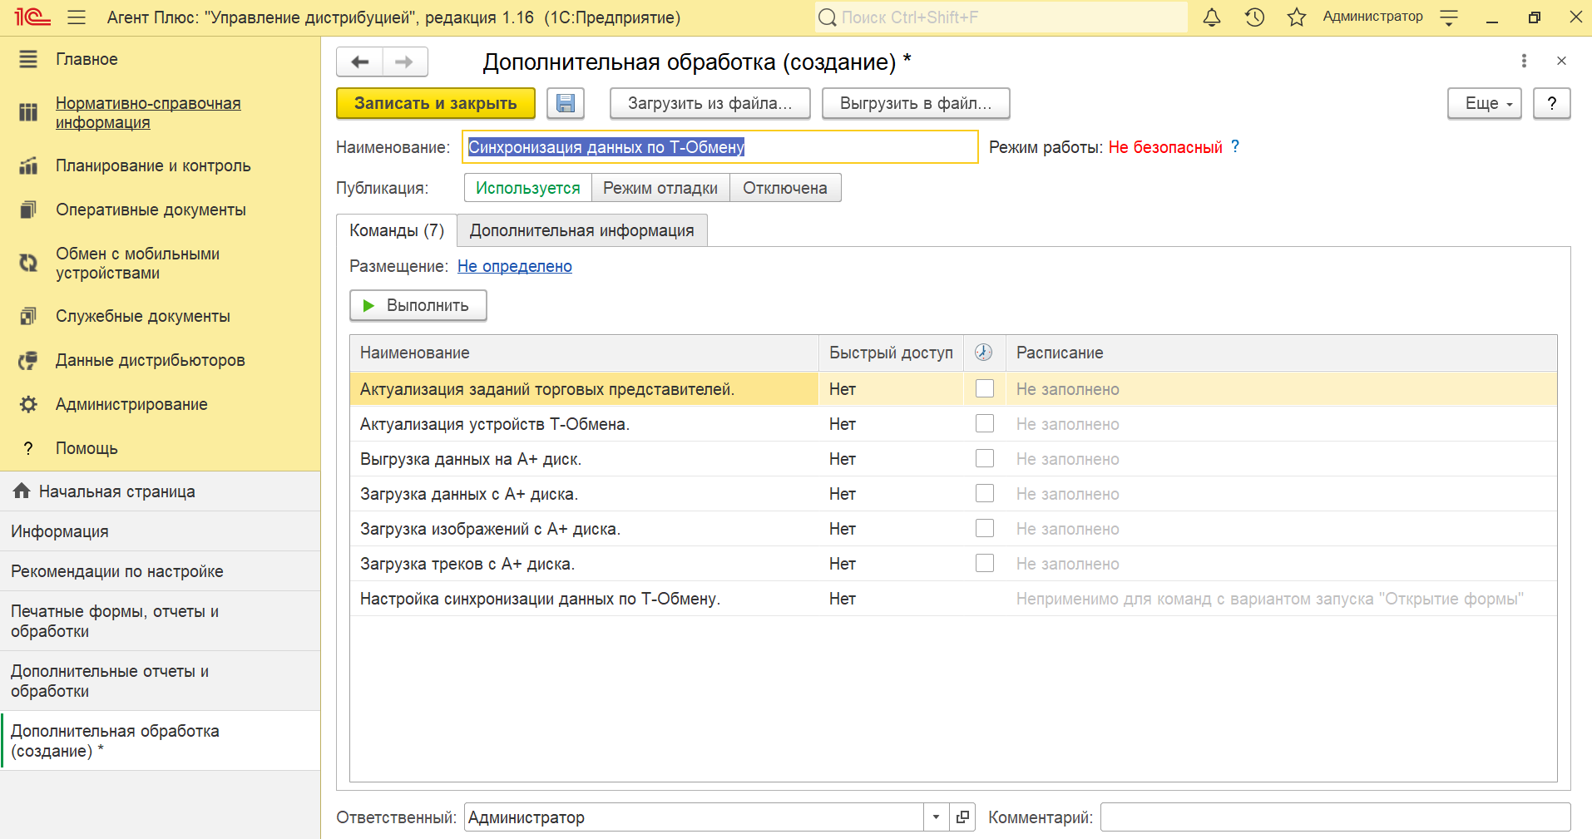Viewport: 1592px width, 839px height.
Task: Click the Администрирование gear icon
Action: click(28, 404)
